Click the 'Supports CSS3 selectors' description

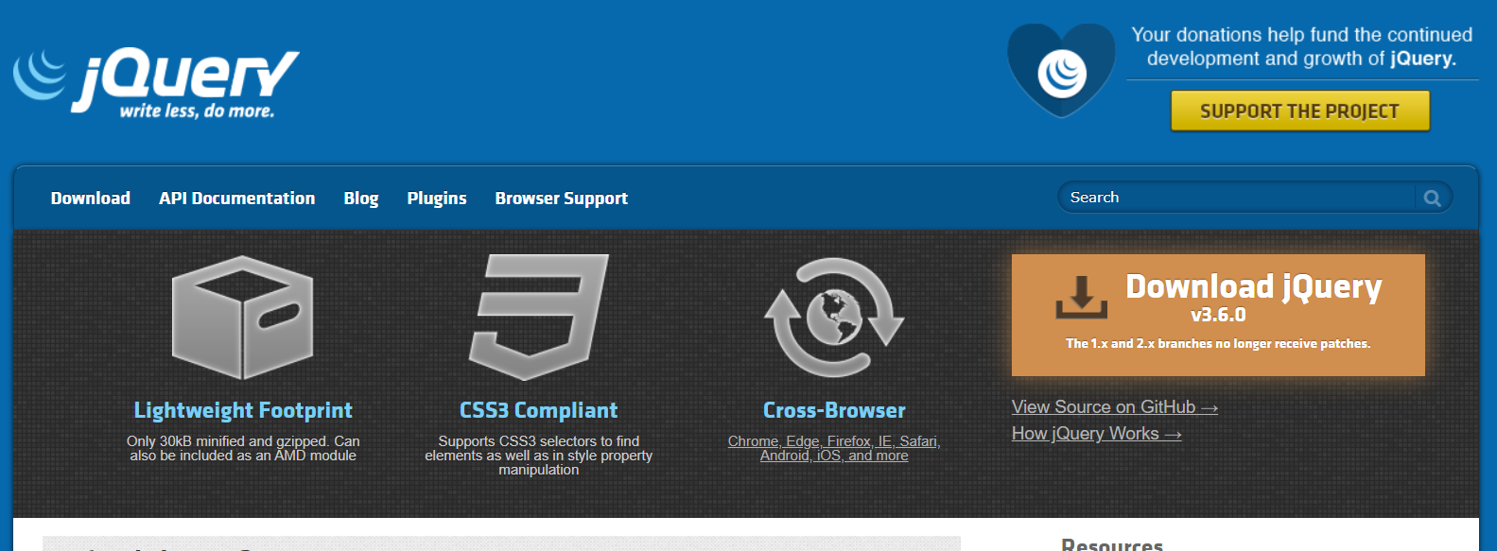click(539, 456)
